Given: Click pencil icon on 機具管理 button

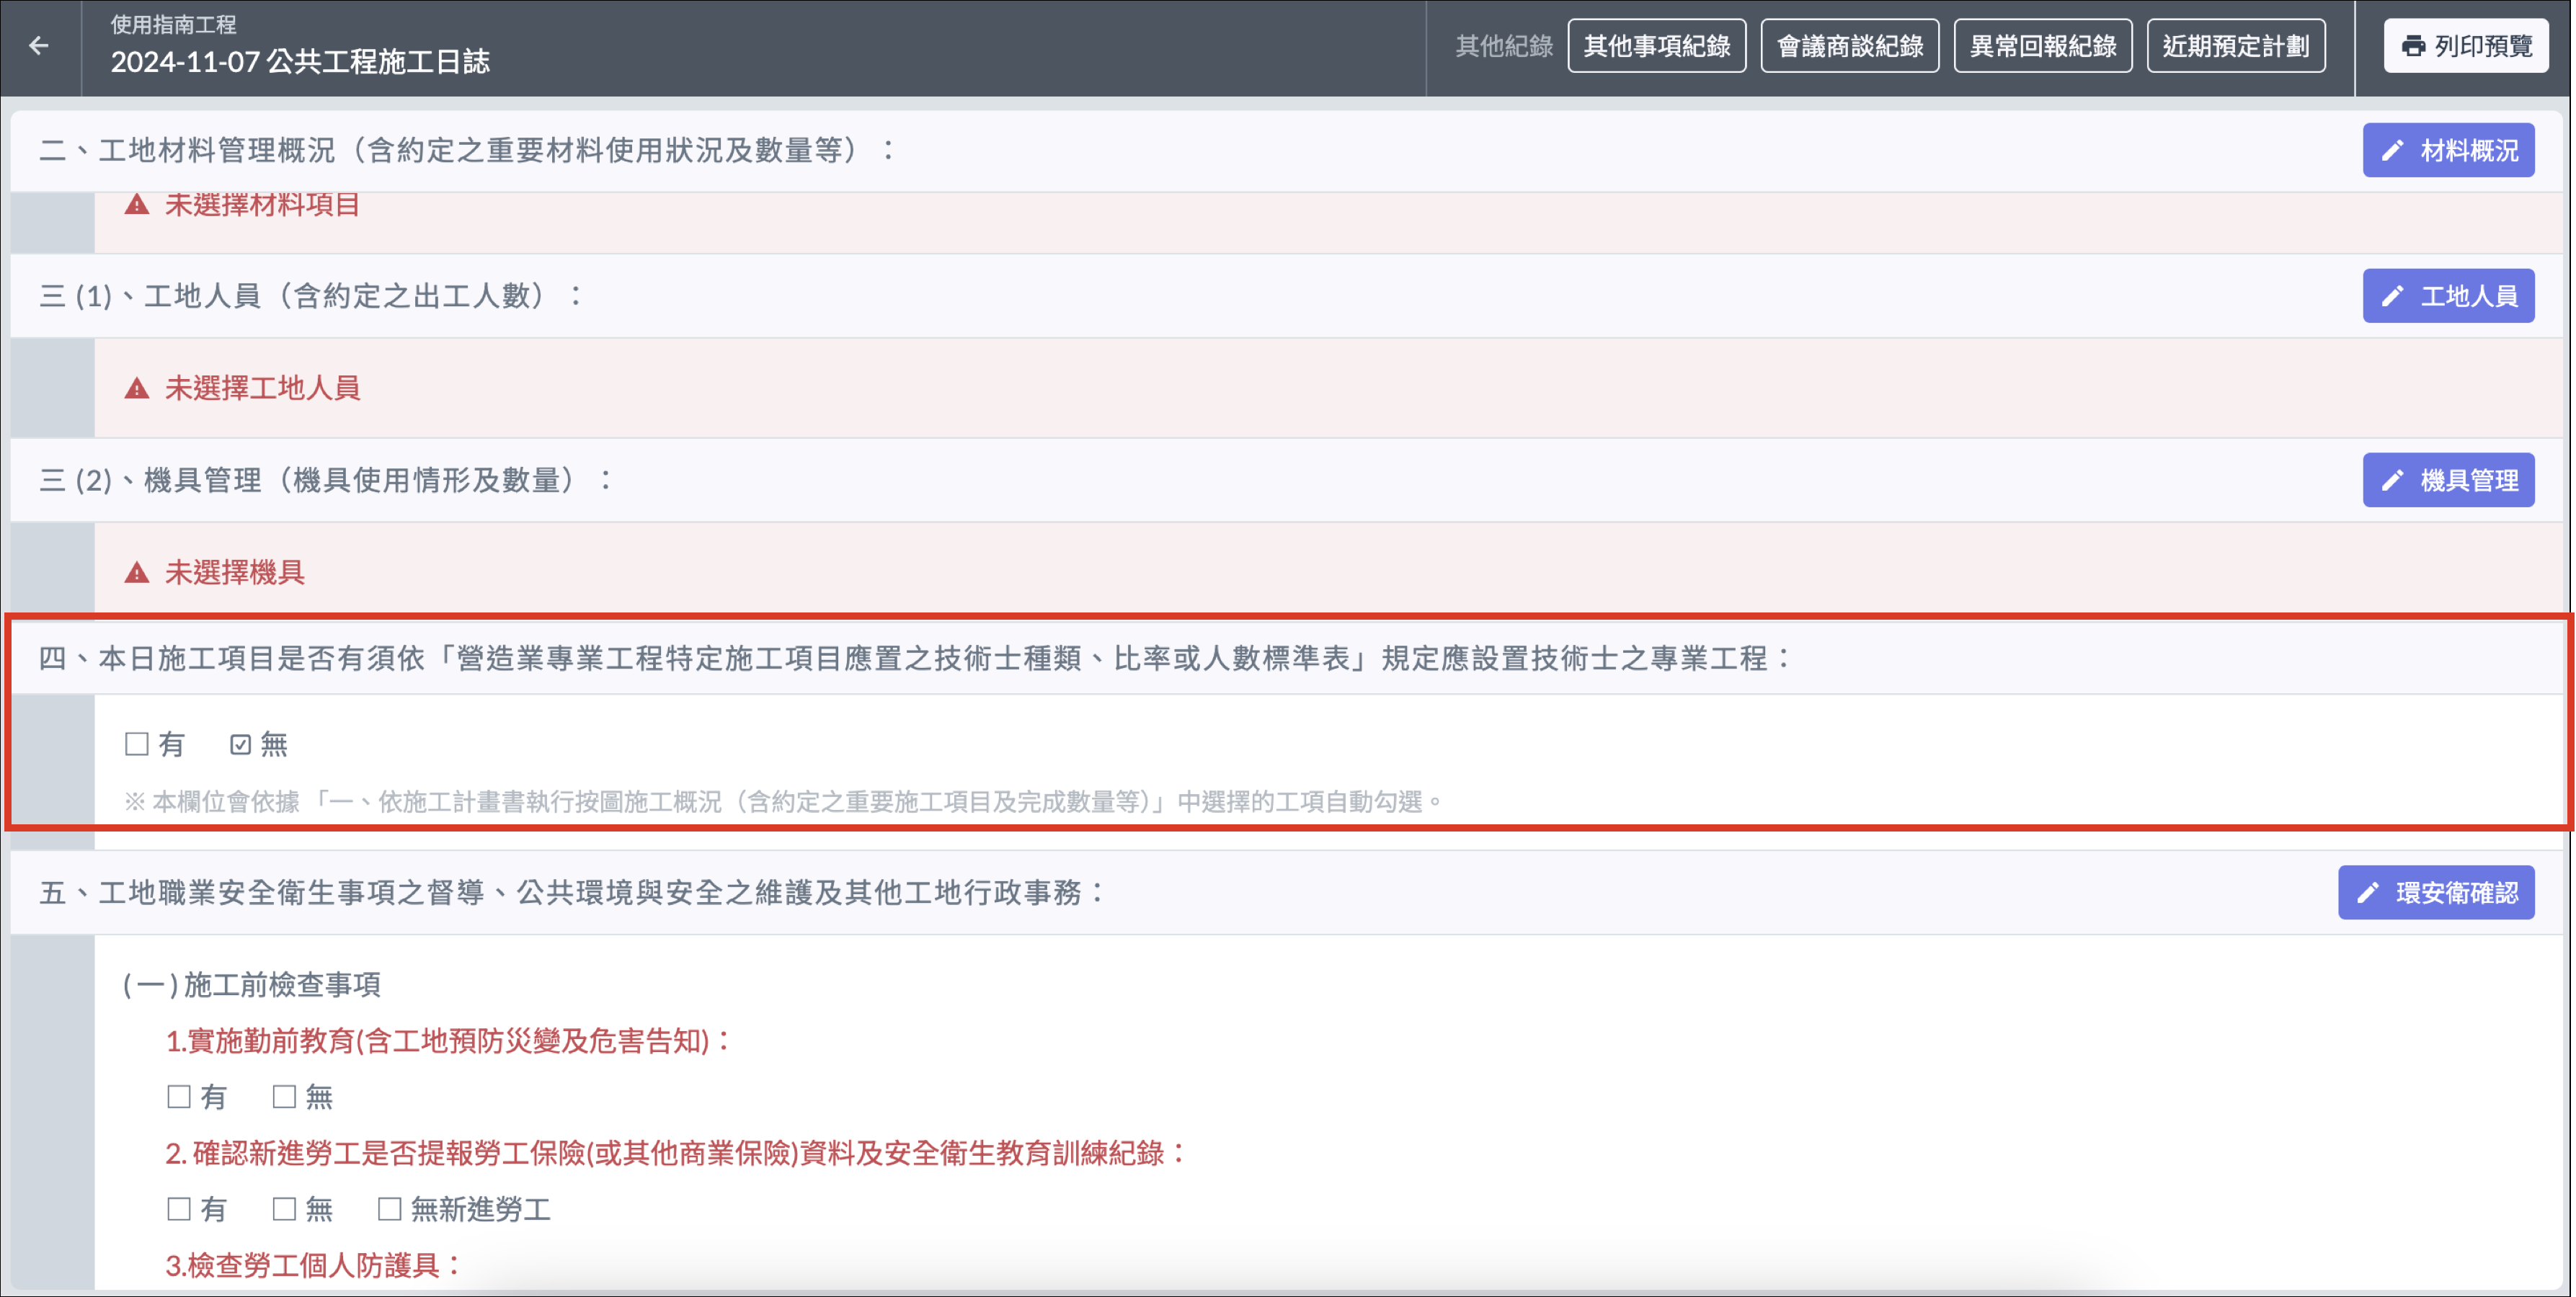Looking at the screenshot, I should [2392, 481].
